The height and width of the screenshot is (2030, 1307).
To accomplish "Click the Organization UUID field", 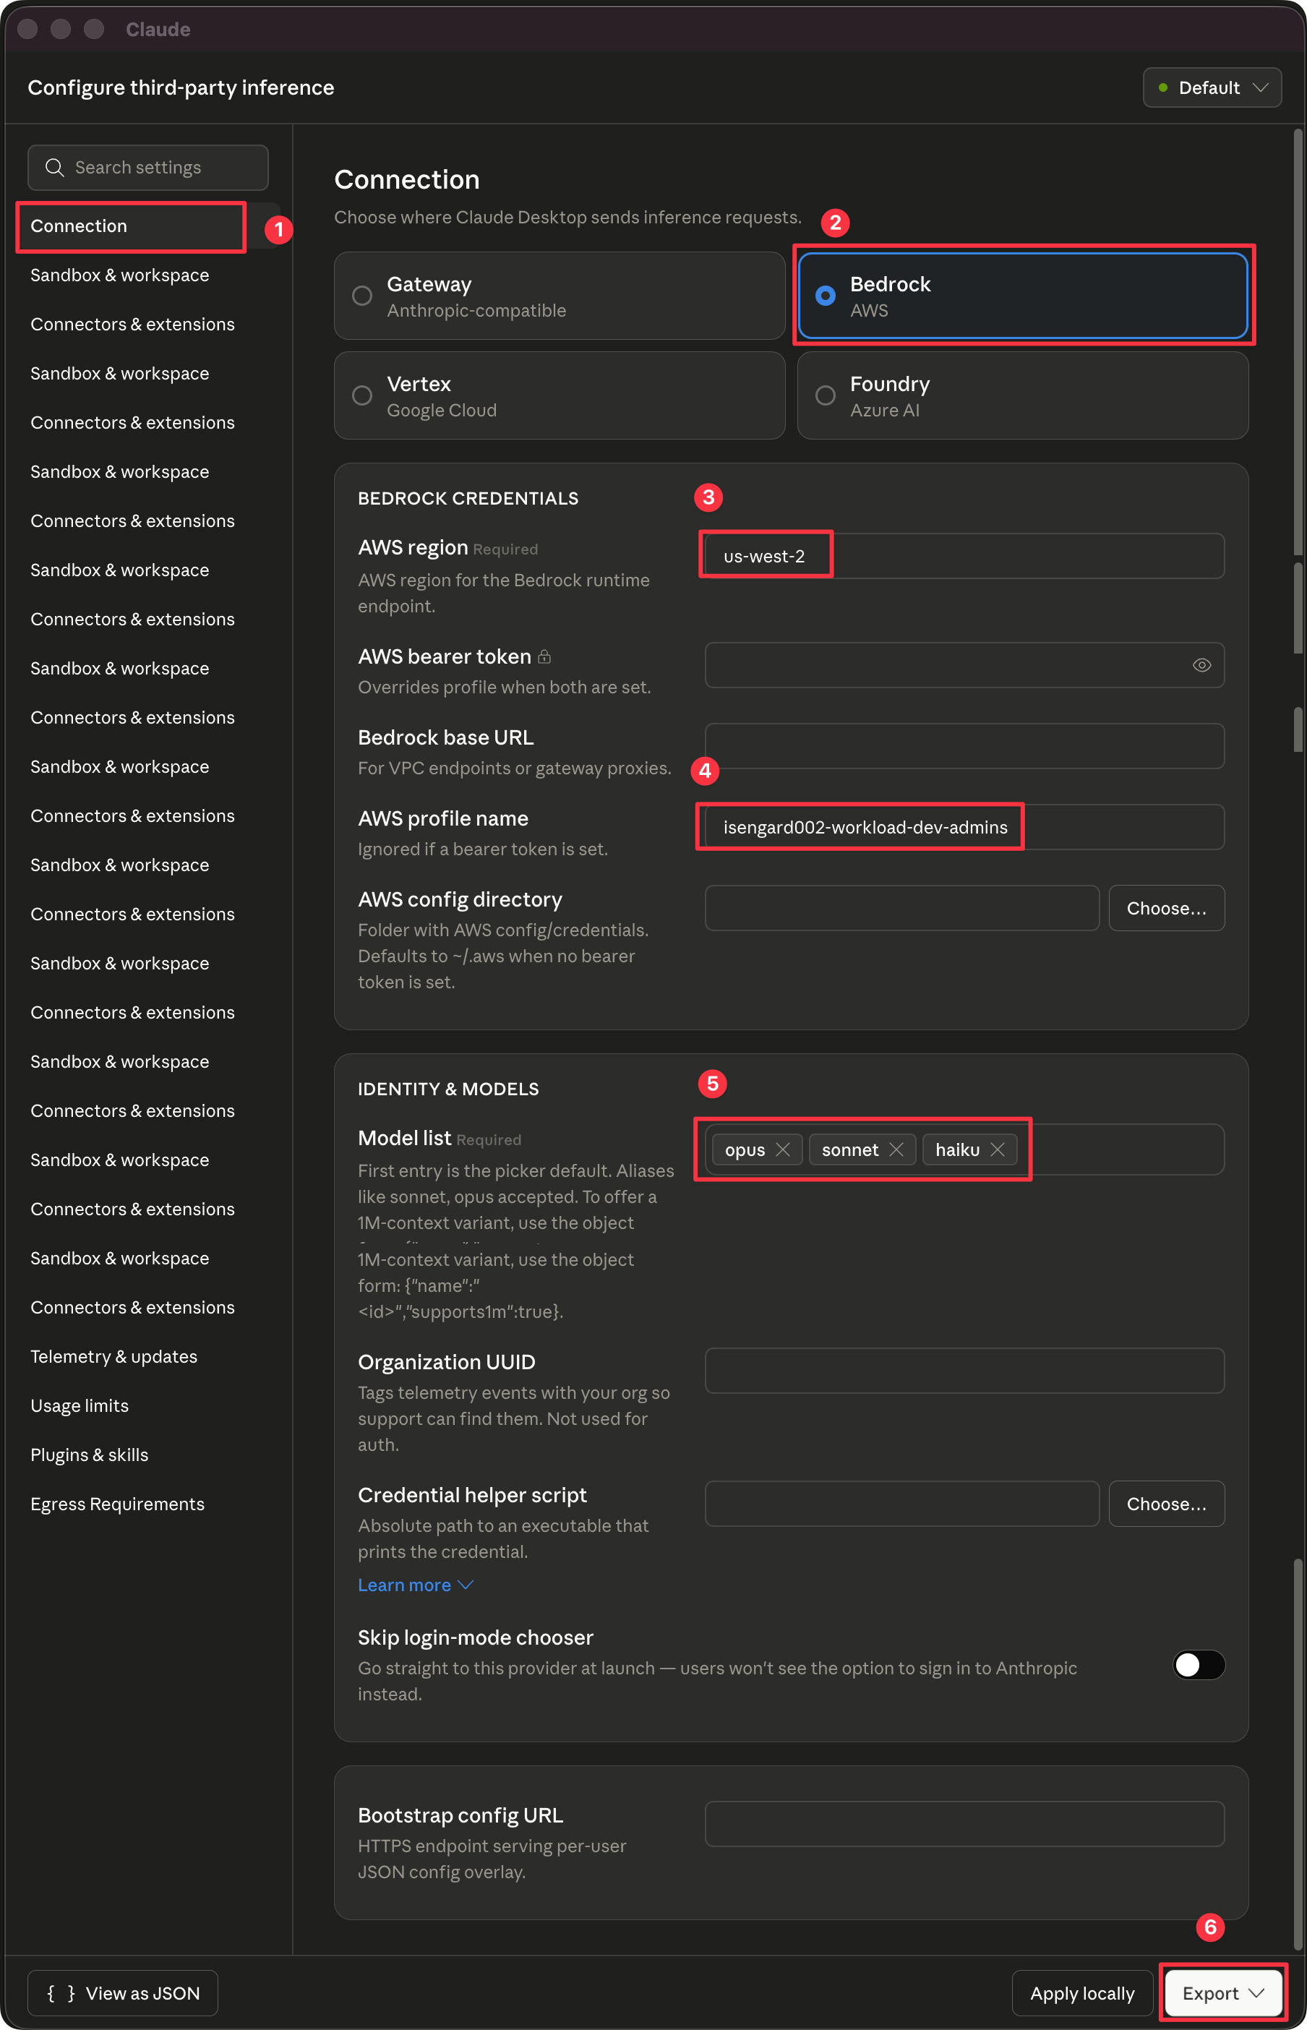I will pyautogui.click(x=964, y=1371).
